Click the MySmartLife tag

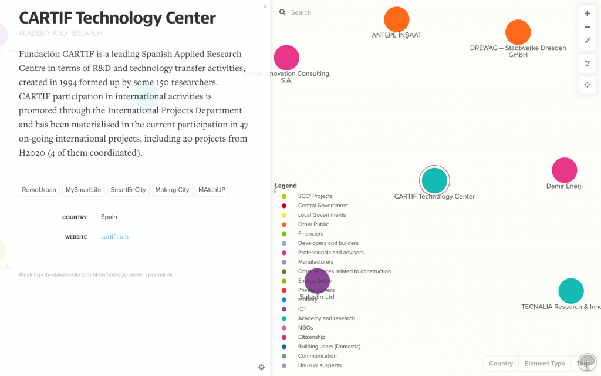pos(83,190)
